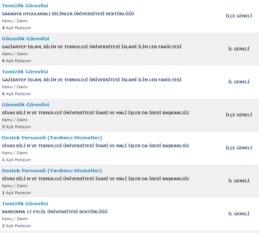Viewport: 259px width, 233px height.
Task: Click Bandırma 17 Eylül Üniversitesi Rektörlüğü text
Action: click(x=55, y=212)
